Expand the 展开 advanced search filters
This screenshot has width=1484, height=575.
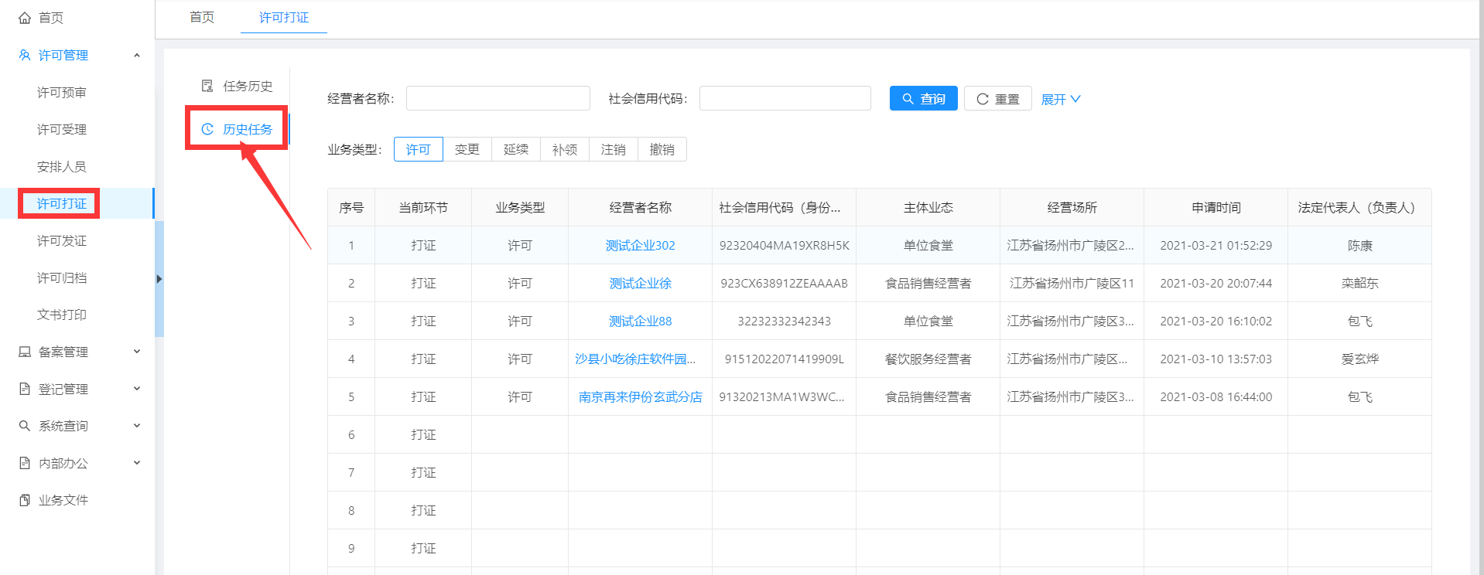point(1060,99)
